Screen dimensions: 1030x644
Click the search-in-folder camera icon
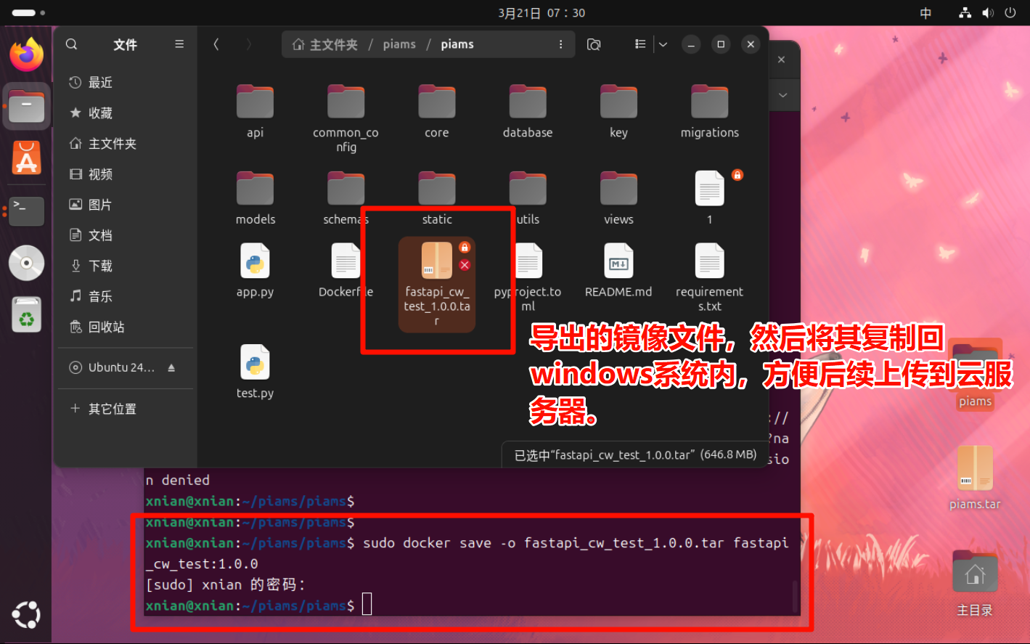(x=594, y=44)
